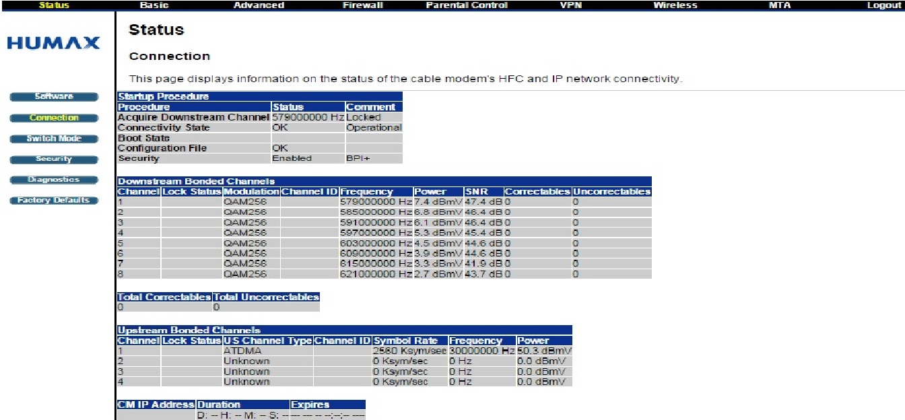Viewport: 905px width, 420px height.
Task: Select the 7.4 dBmV power cell
Action: click(438, 202)
